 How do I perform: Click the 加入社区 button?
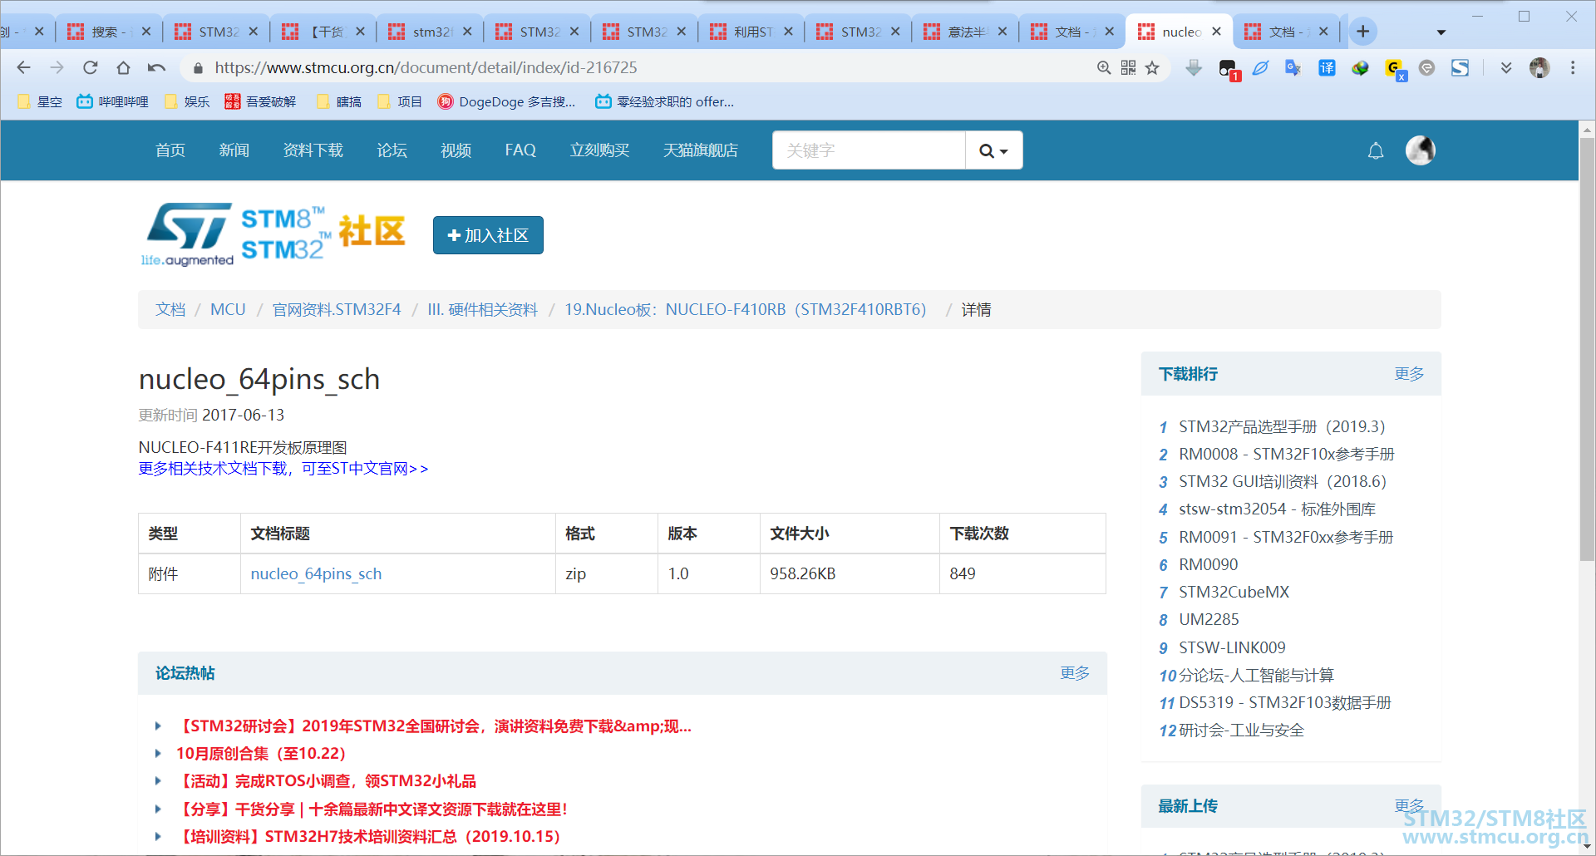(x=488, y=235)
